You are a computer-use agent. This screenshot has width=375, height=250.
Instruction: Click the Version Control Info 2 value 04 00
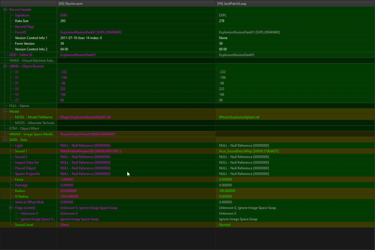tap(64, 49)
